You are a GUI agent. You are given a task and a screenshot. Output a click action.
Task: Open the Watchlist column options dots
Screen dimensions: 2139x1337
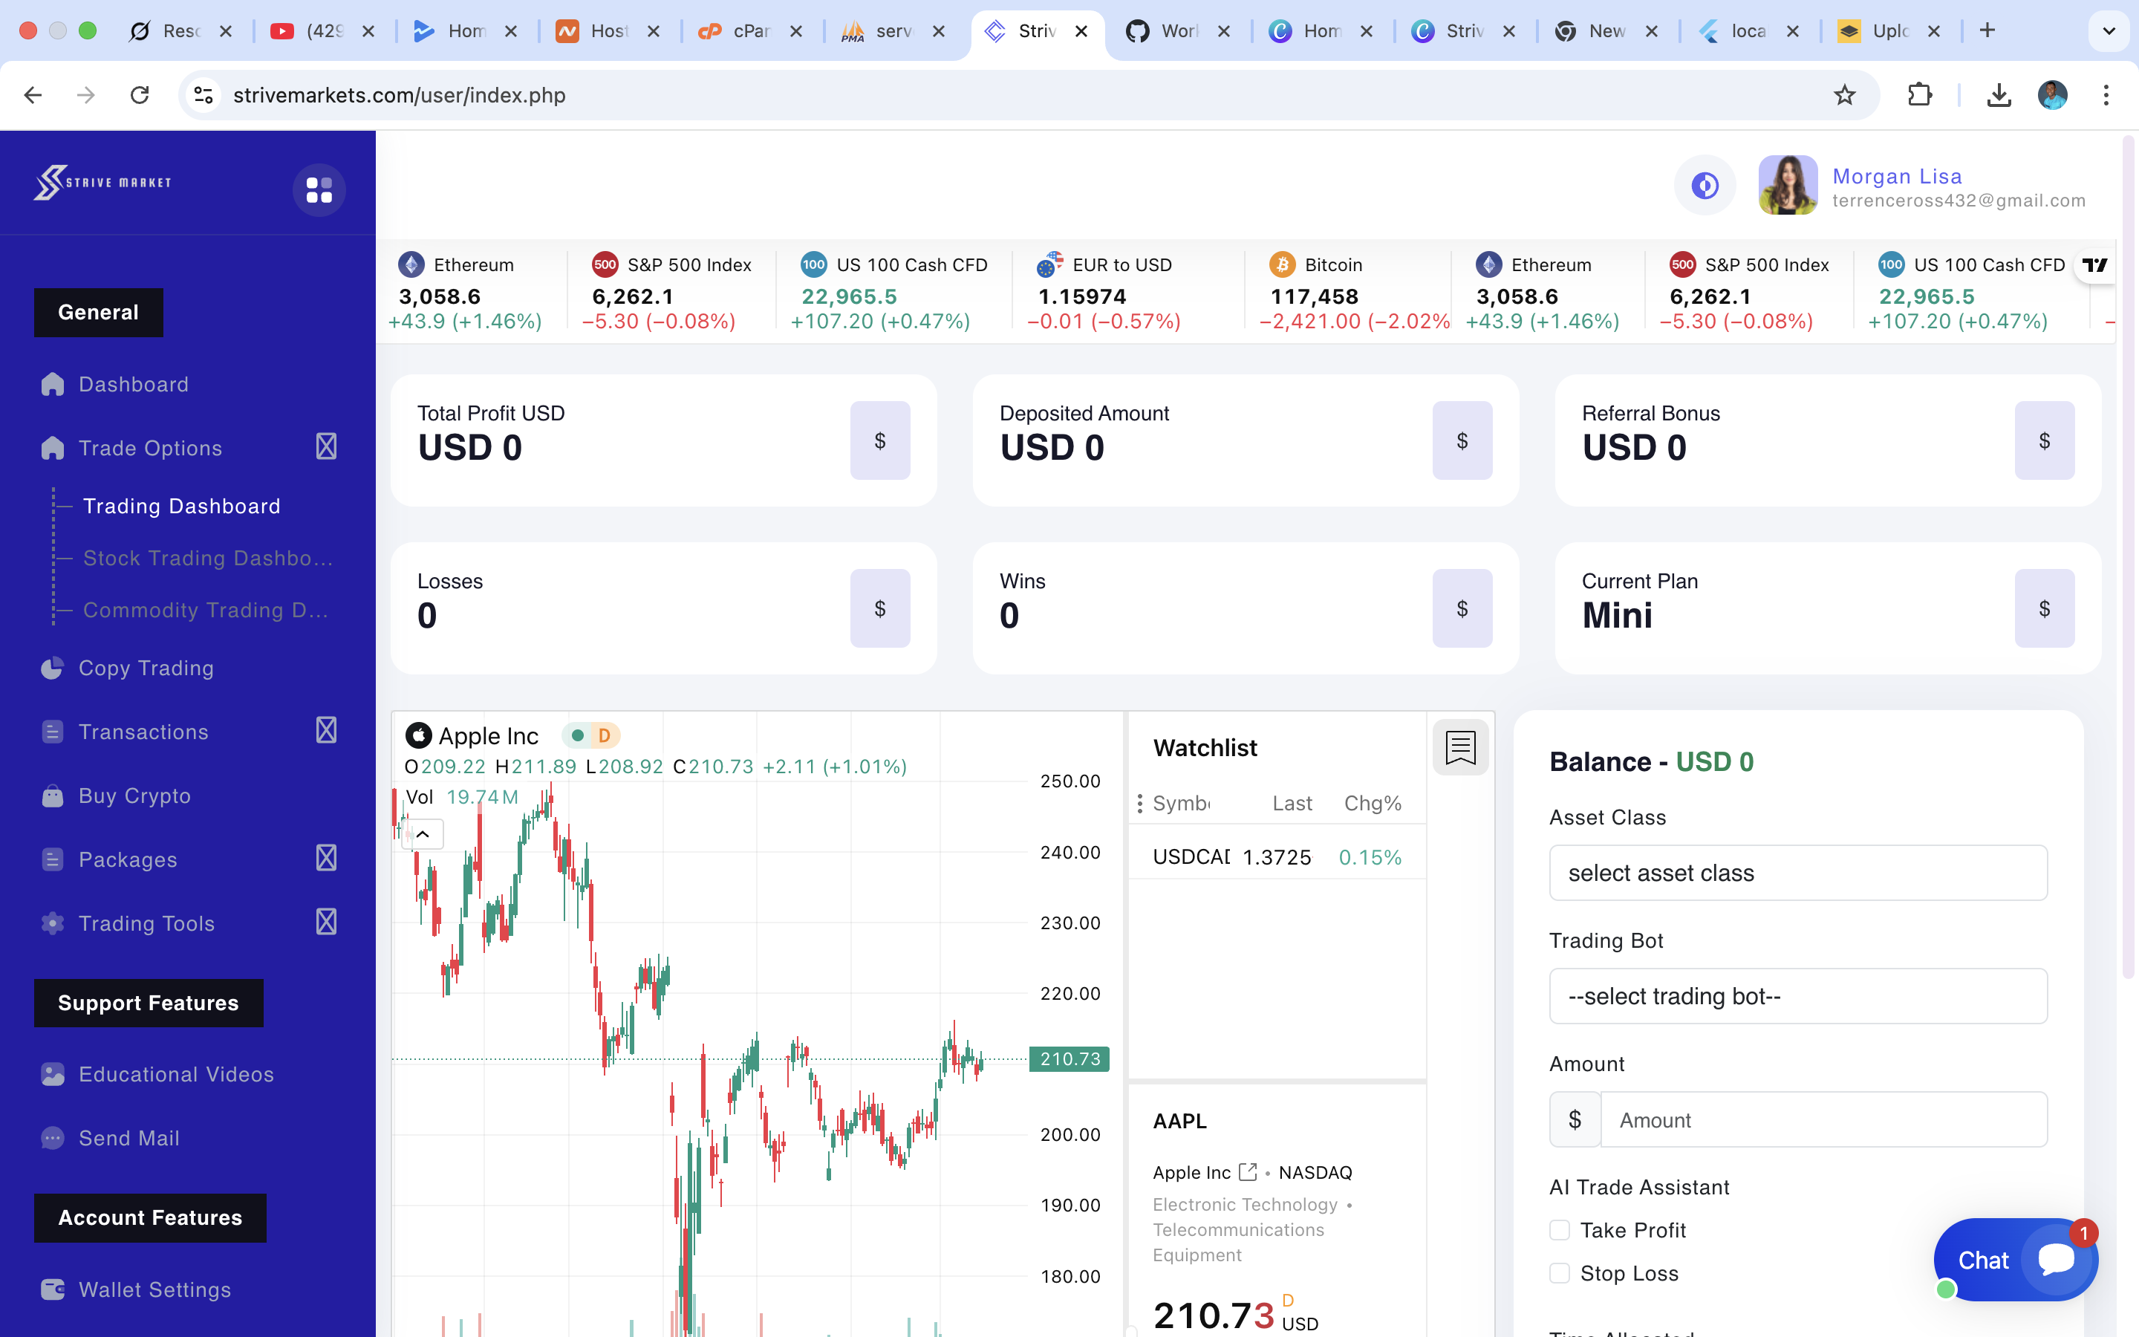point(1139,803)
